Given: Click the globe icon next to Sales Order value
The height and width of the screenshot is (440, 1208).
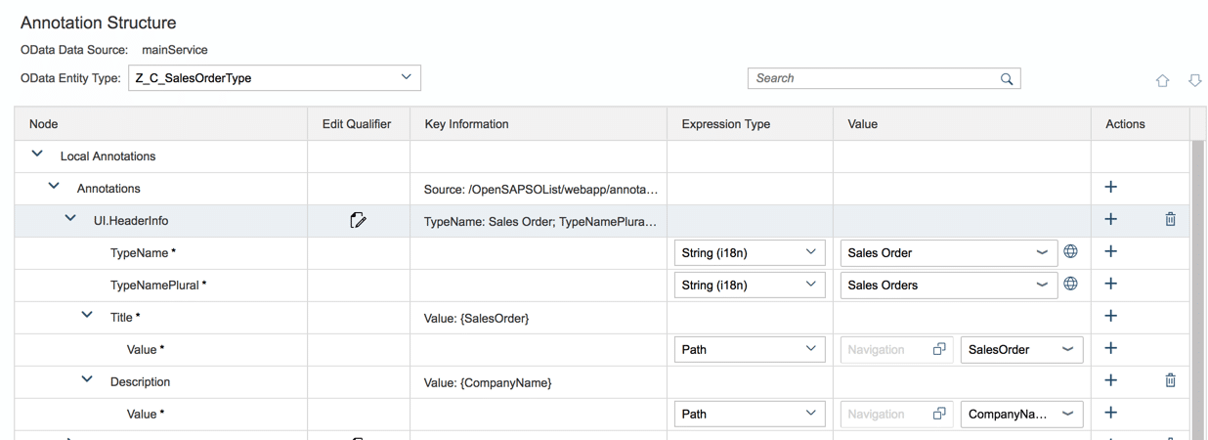Looking at the screenshot, I should (1070, 252).
